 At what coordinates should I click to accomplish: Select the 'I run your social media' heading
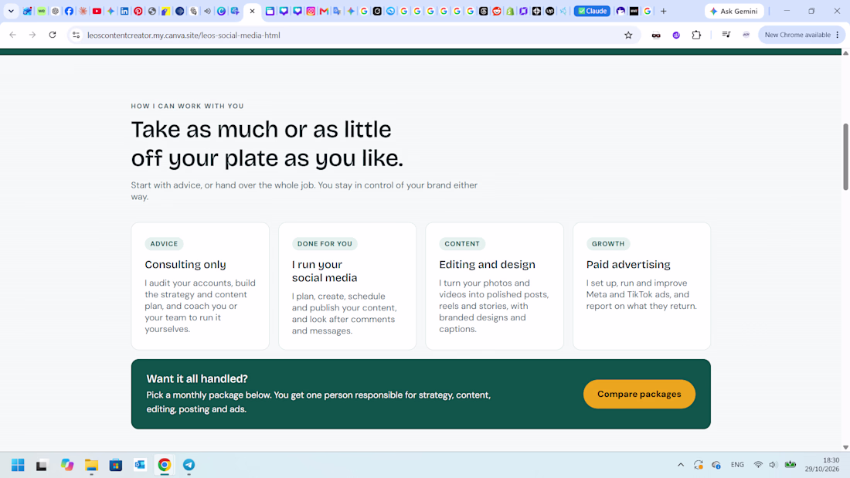(325, 271)
